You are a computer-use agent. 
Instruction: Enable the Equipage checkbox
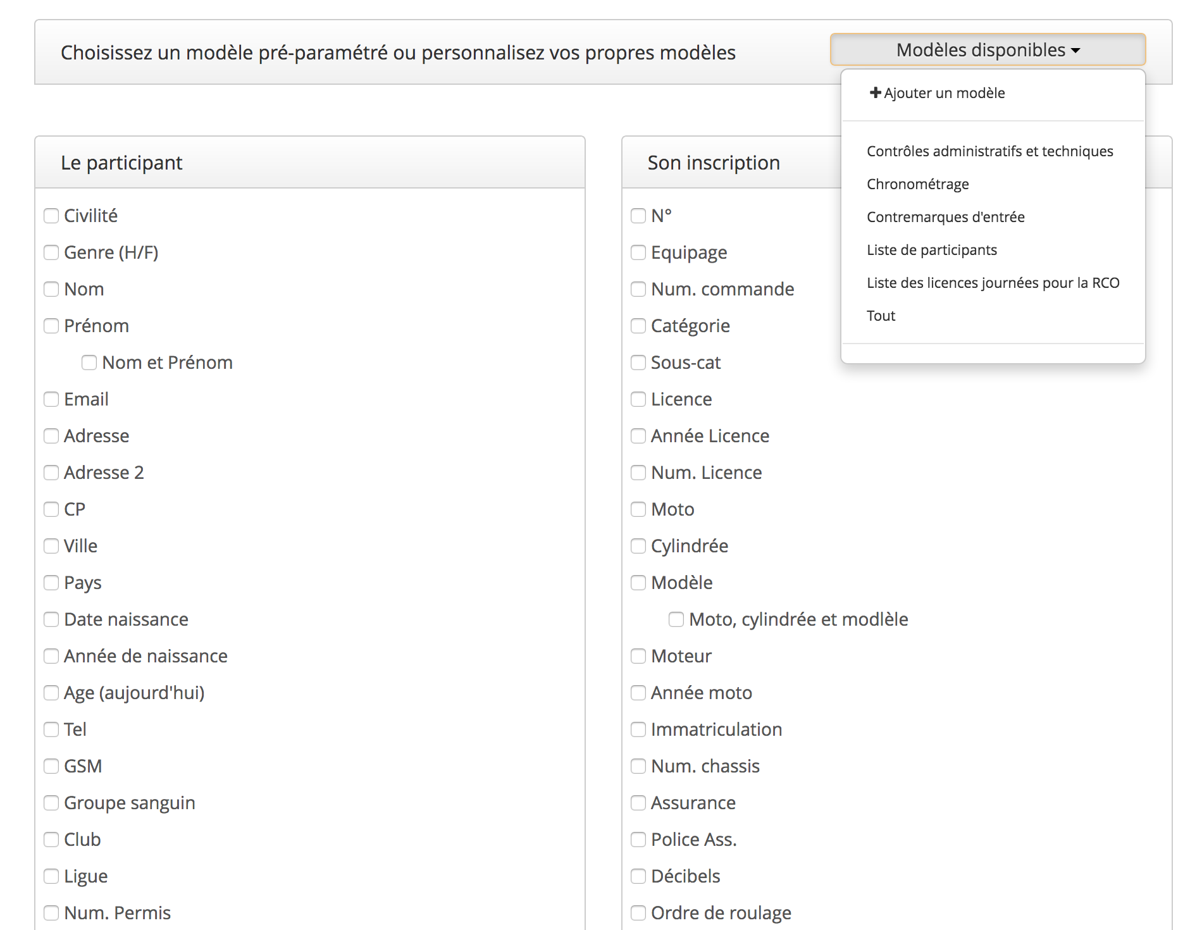(x=638, y=252)
